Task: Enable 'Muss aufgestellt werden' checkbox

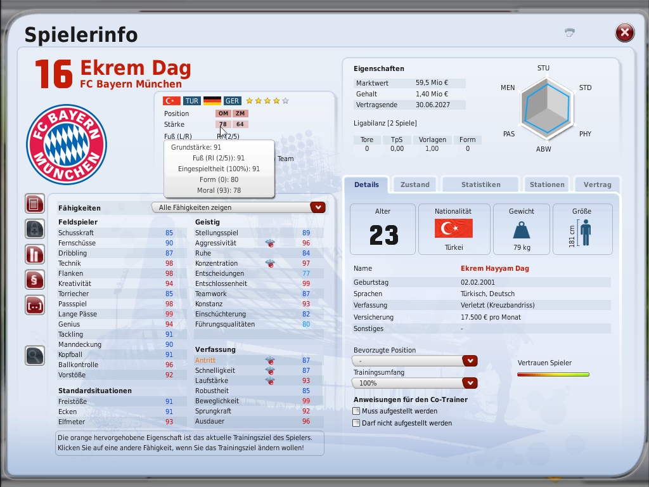Action: 356,412
